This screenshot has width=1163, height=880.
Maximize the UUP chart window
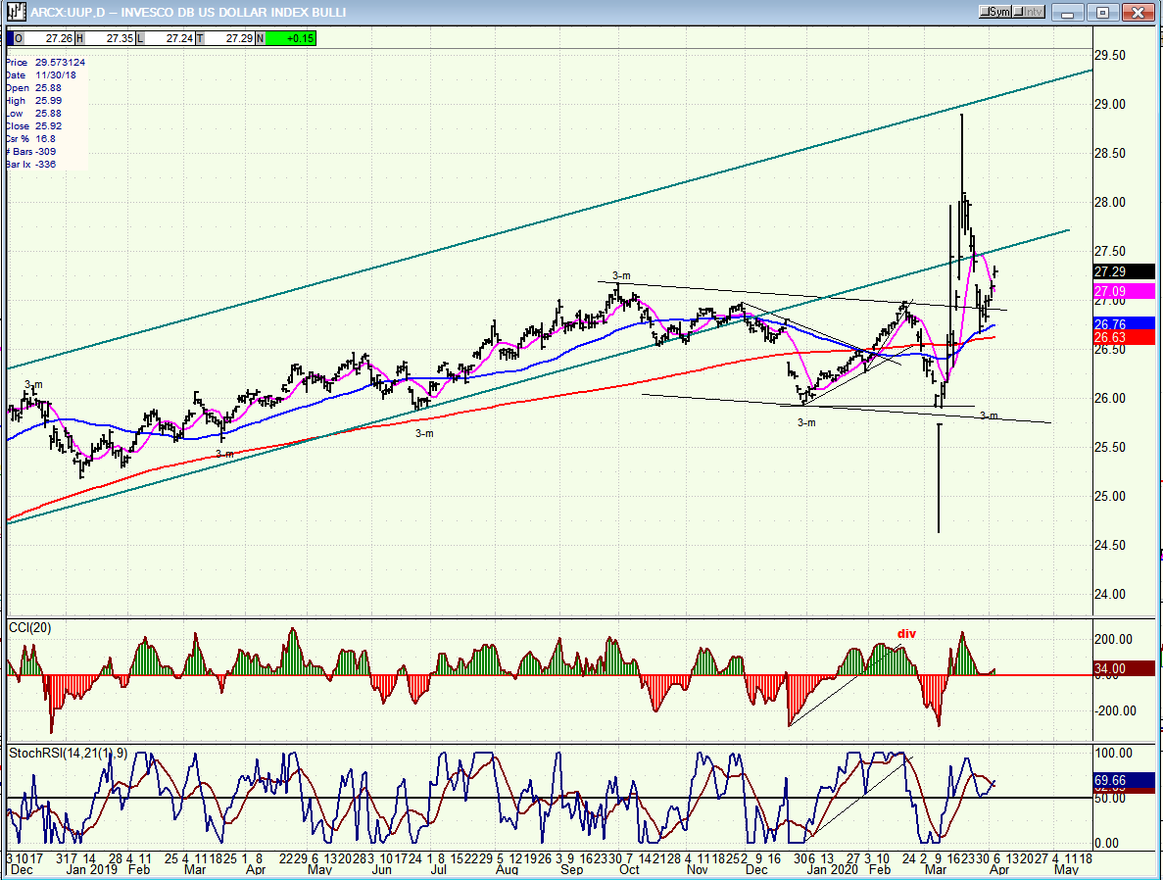(x=1103, y=13)
